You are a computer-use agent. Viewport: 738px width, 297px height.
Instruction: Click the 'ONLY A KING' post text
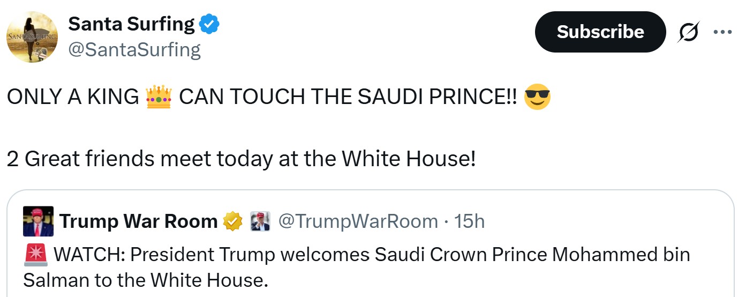pyautogui.click(x=73, y=98)
